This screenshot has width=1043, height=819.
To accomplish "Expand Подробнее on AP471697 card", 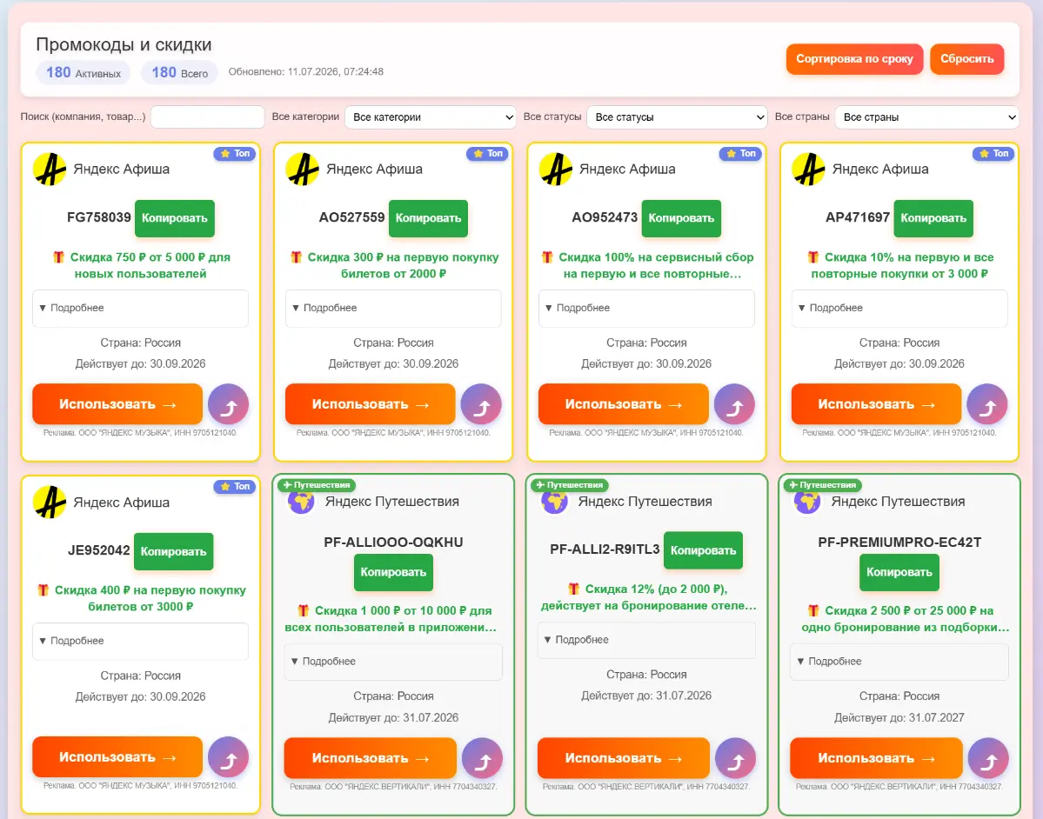I will [899, 308].
